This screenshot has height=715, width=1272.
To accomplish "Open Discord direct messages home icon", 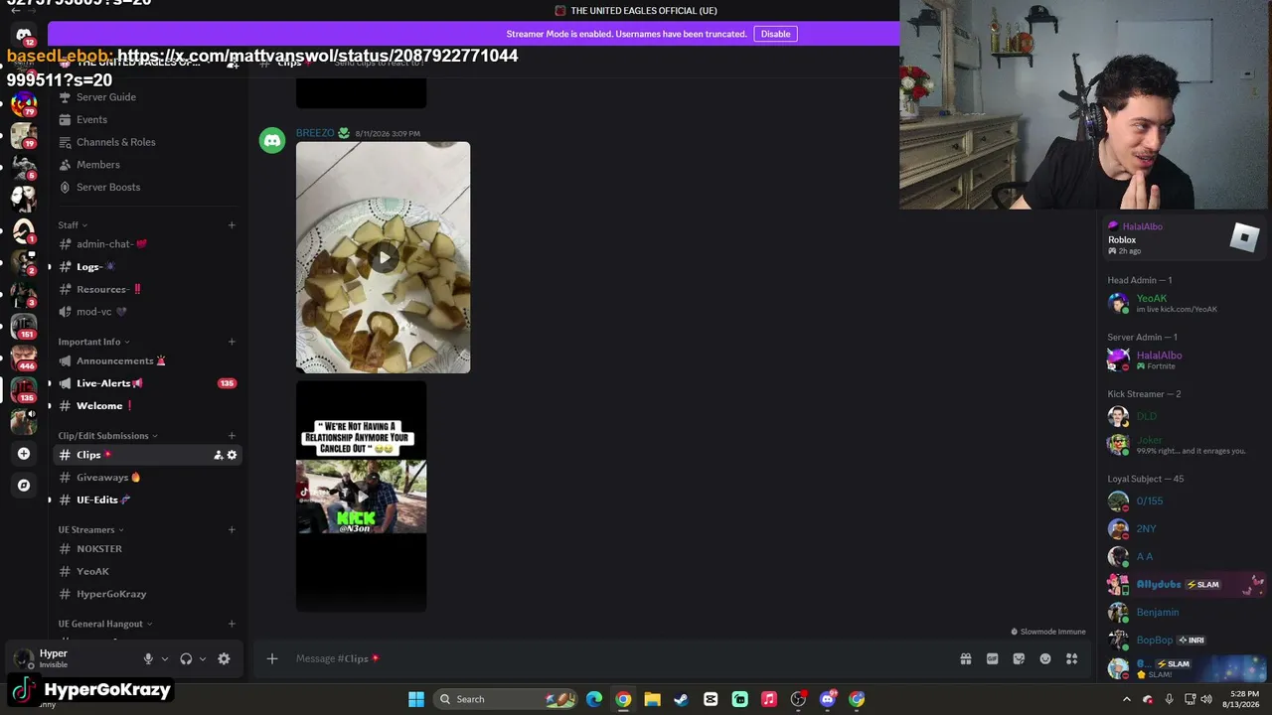I will [x=24, y=35].
